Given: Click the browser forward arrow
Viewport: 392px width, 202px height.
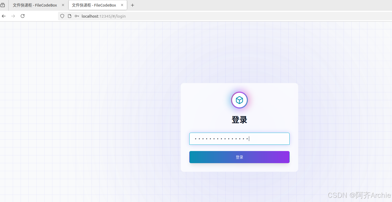Looking at the screenshot, I should point(13,16).
